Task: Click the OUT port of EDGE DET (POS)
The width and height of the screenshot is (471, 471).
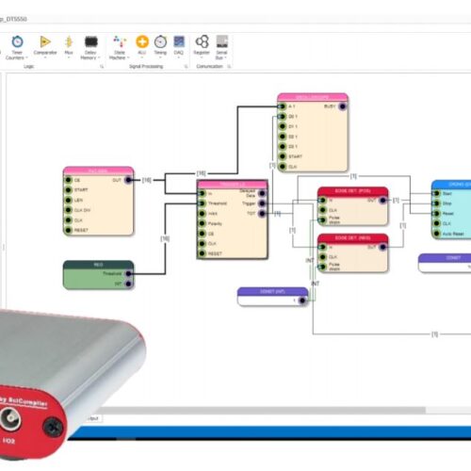Action: tap(382, 200)
